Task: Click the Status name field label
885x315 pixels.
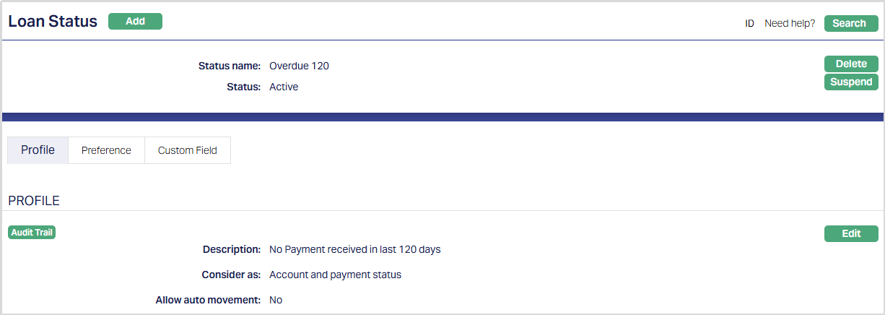Action: 229,66
